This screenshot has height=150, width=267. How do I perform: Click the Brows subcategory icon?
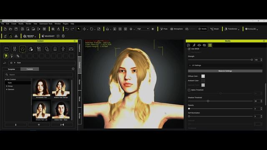click(x=12, y=56)
